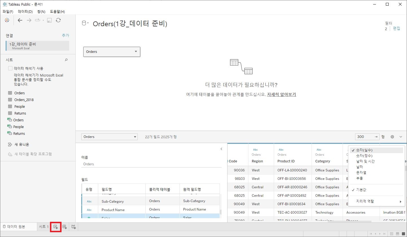Click the New Union icon
Viewport: 407px width, 237px height.
[x=10, y=144]
